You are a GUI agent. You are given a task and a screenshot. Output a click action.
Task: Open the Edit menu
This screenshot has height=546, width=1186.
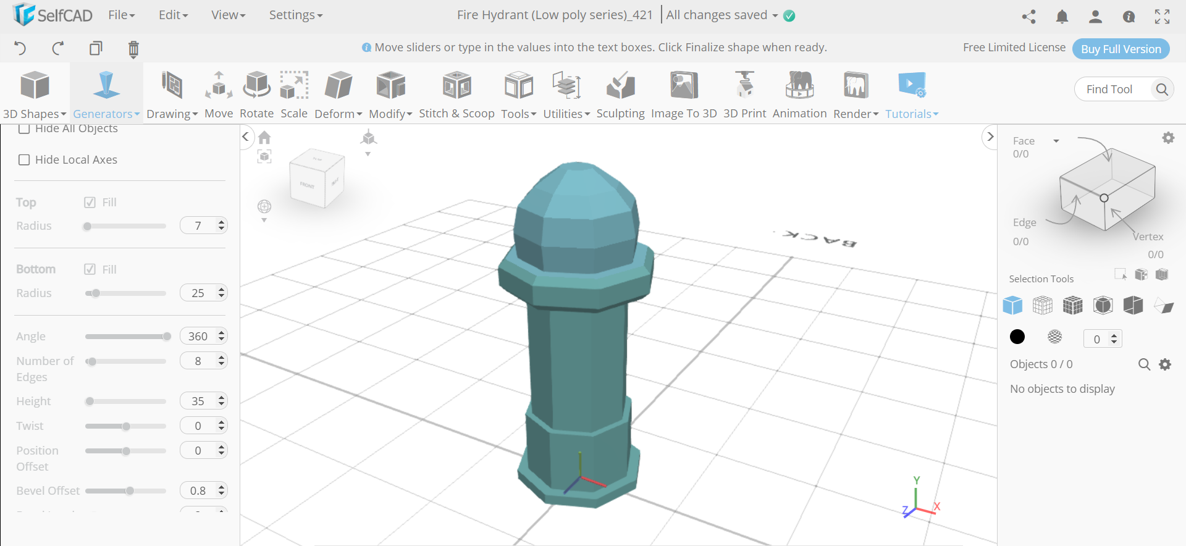[x=174, y=15]
